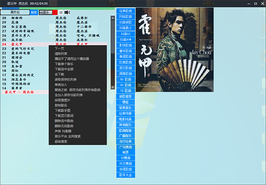Open the 70 歌曲 category
This screenshot has height=185, width=266.
coord(125,91)
